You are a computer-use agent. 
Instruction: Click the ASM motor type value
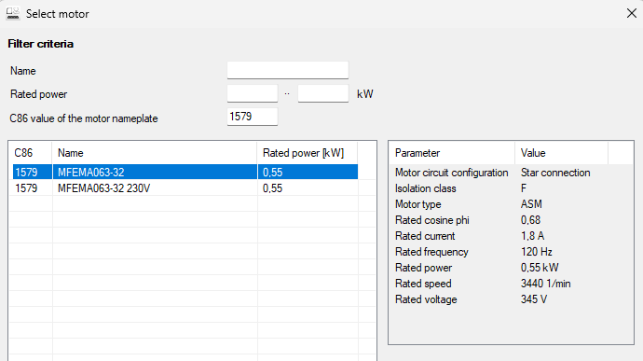(531, 204)
